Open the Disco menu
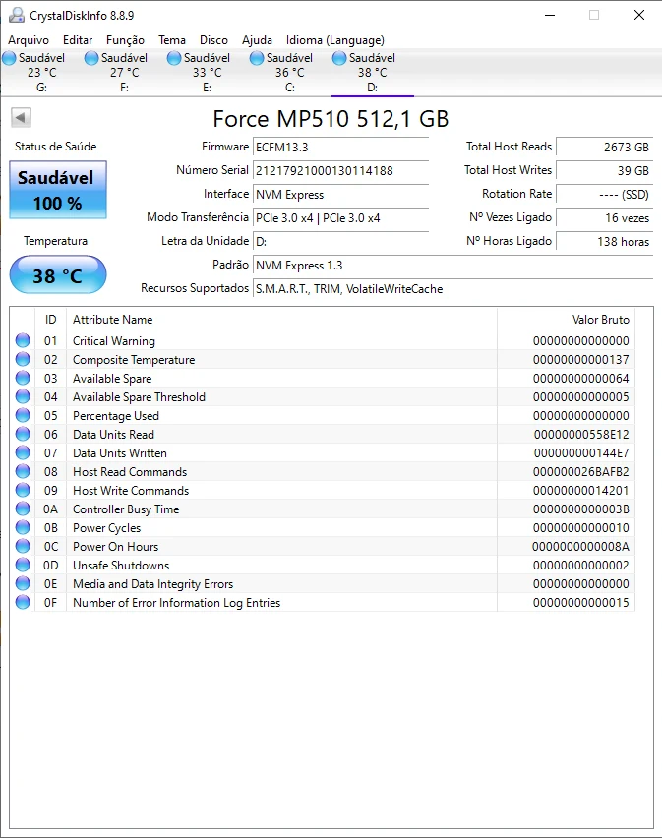Image resolution: width=662 pixels, height=838 pixels. pyautogui.click(x=213, y=40)
